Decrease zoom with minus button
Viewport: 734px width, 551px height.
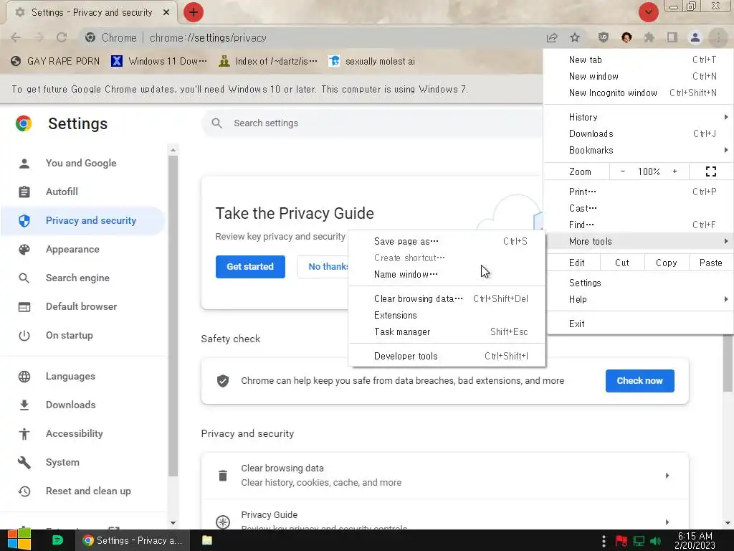(x=623, y=171)
